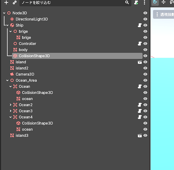This screenshot has height=170, width=174.
Task: Toggle visibility of Node3D
Action: (145, 13)
